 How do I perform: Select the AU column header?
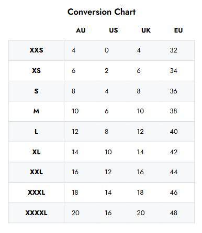pos(81,30)
